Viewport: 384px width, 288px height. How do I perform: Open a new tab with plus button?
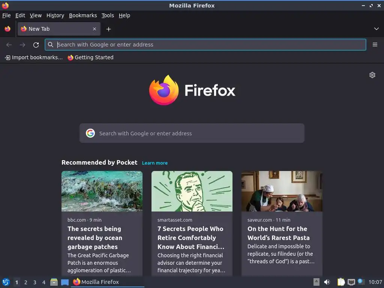(108, 29)
